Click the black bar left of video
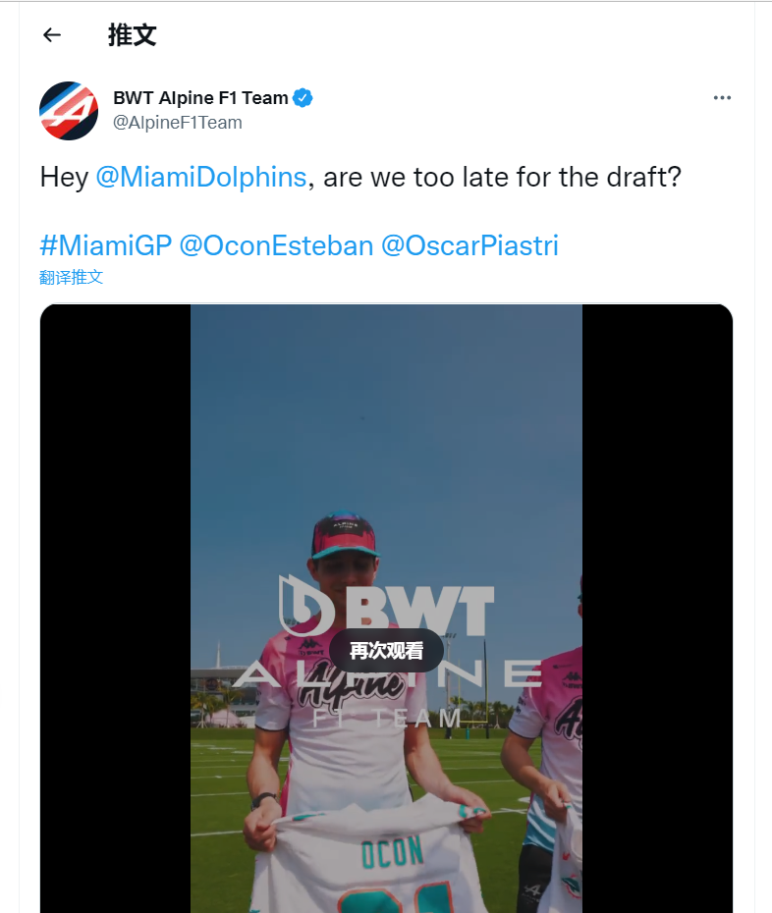The image size is (772, 913). (115, 609)
